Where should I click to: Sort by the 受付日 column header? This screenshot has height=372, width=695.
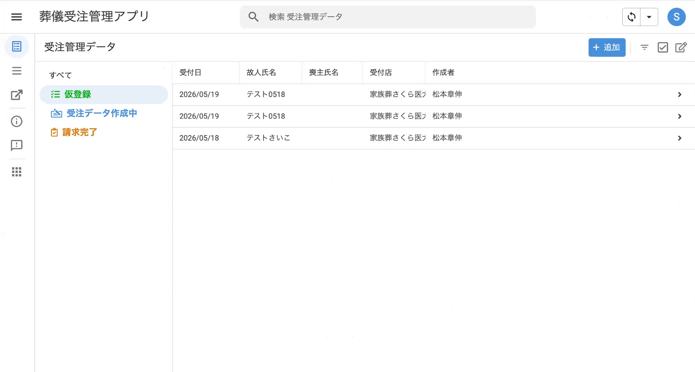pos(190,73)
